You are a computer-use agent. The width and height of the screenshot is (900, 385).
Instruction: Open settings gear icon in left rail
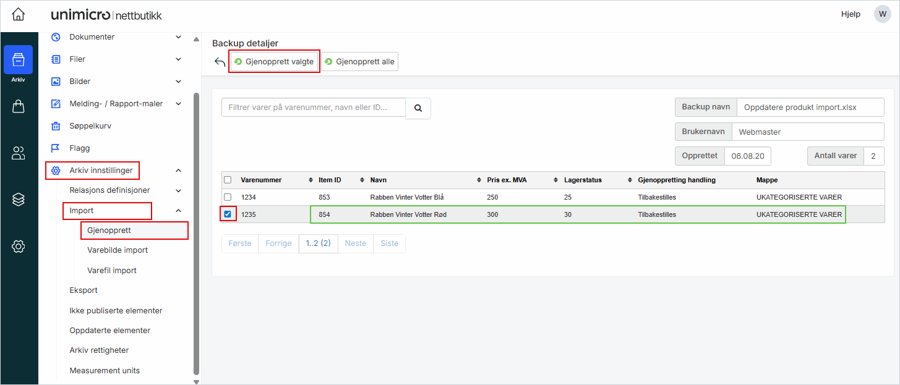[x=19, y=247]
